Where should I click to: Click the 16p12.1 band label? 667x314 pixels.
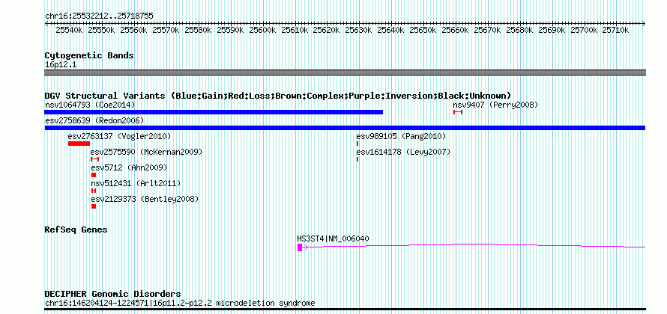(61, 65)
